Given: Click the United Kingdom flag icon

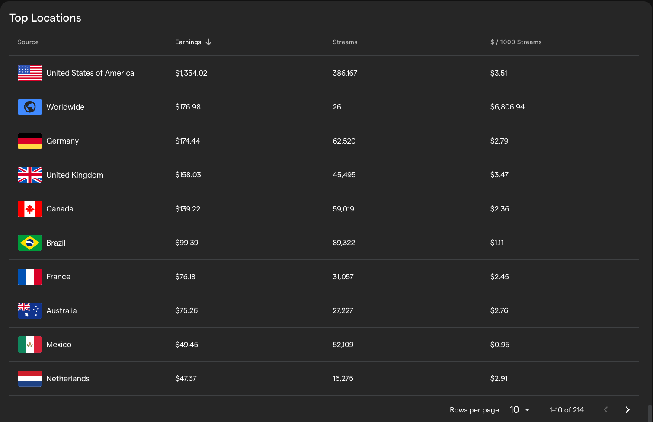Looking at the screenshot, I should (30, 175).
